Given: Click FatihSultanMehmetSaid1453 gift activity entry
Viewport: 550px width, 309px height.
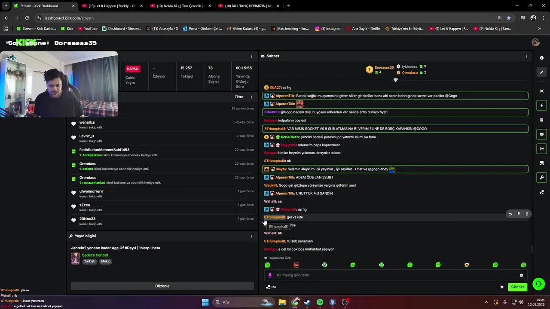Looking at the screenshot, I should coord(162,152).
